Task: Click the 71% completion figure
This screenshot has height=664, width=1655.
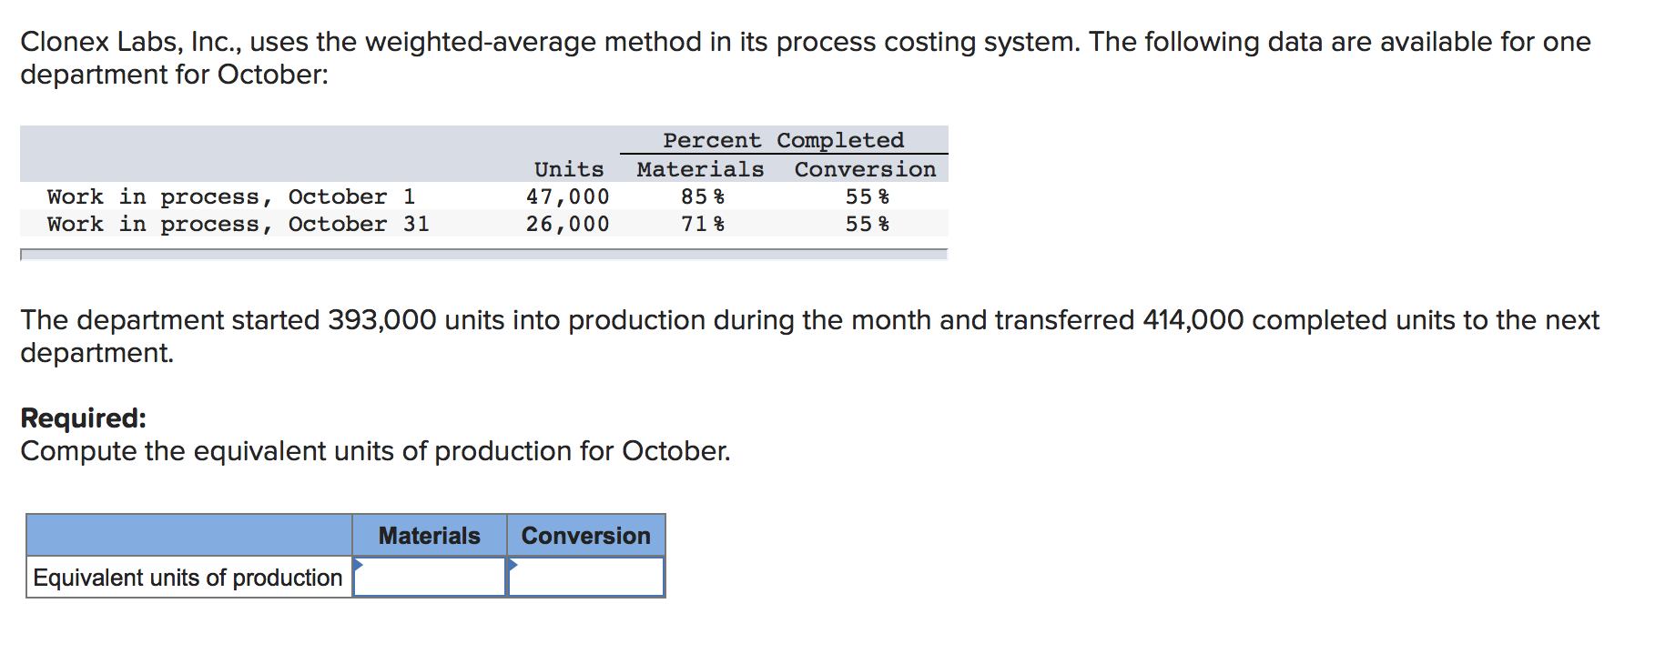Action: 702,224
